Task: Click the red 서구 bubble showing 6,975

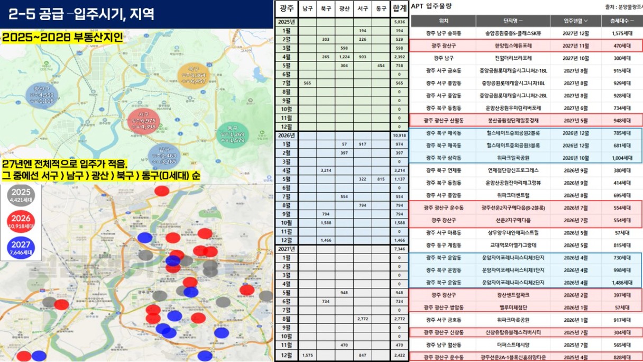Action: 144,121
